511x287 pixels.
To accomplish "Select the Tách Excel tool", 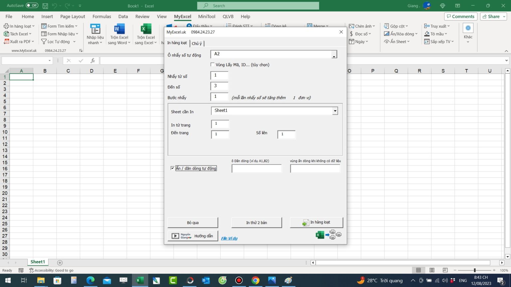I will (18, 34).
